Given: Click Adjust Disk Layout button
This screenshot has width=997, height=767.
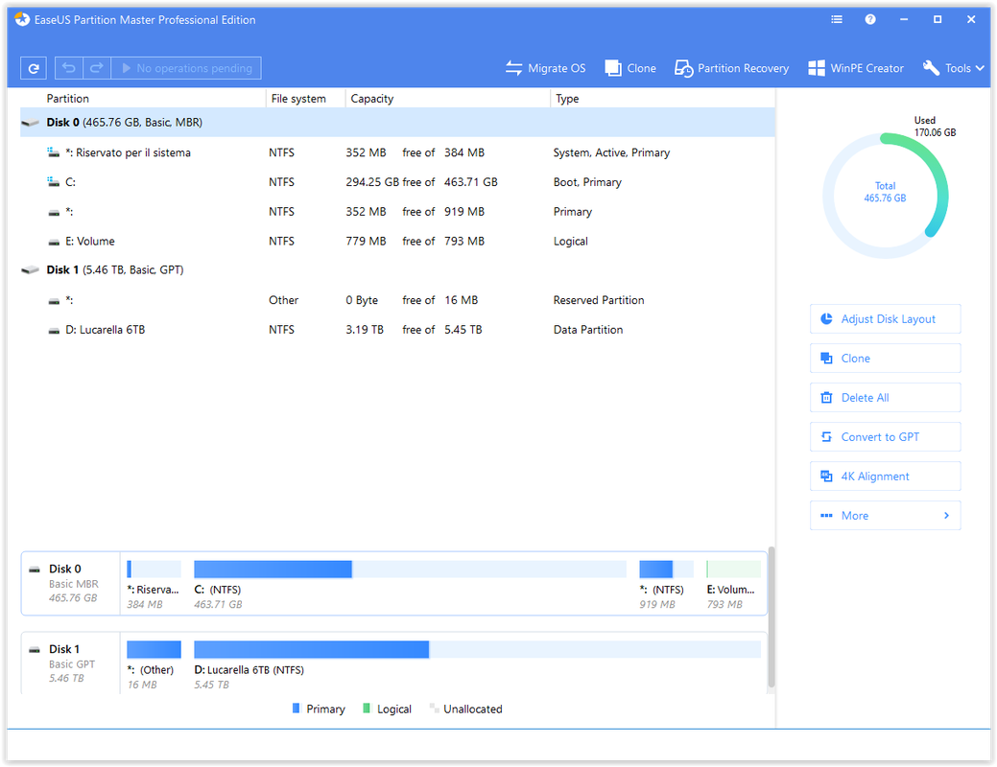Looking at the screenshot, I should coord(885,319).
